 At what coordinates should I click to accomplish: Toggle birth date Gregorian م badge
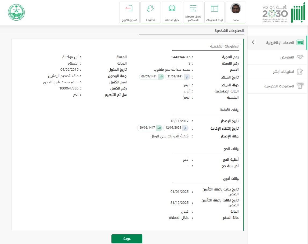pos(187,77)
